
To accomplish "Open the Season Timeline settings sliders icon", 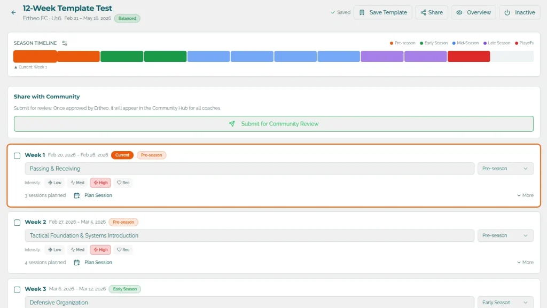I will pyautogui.click(x=65, y=43).
